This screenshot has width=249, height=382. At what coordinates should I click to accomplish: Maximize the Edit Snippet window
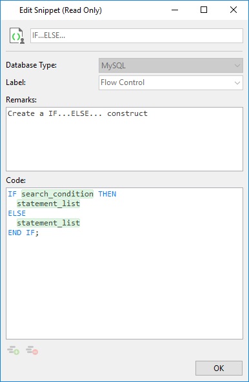(204, 10)
